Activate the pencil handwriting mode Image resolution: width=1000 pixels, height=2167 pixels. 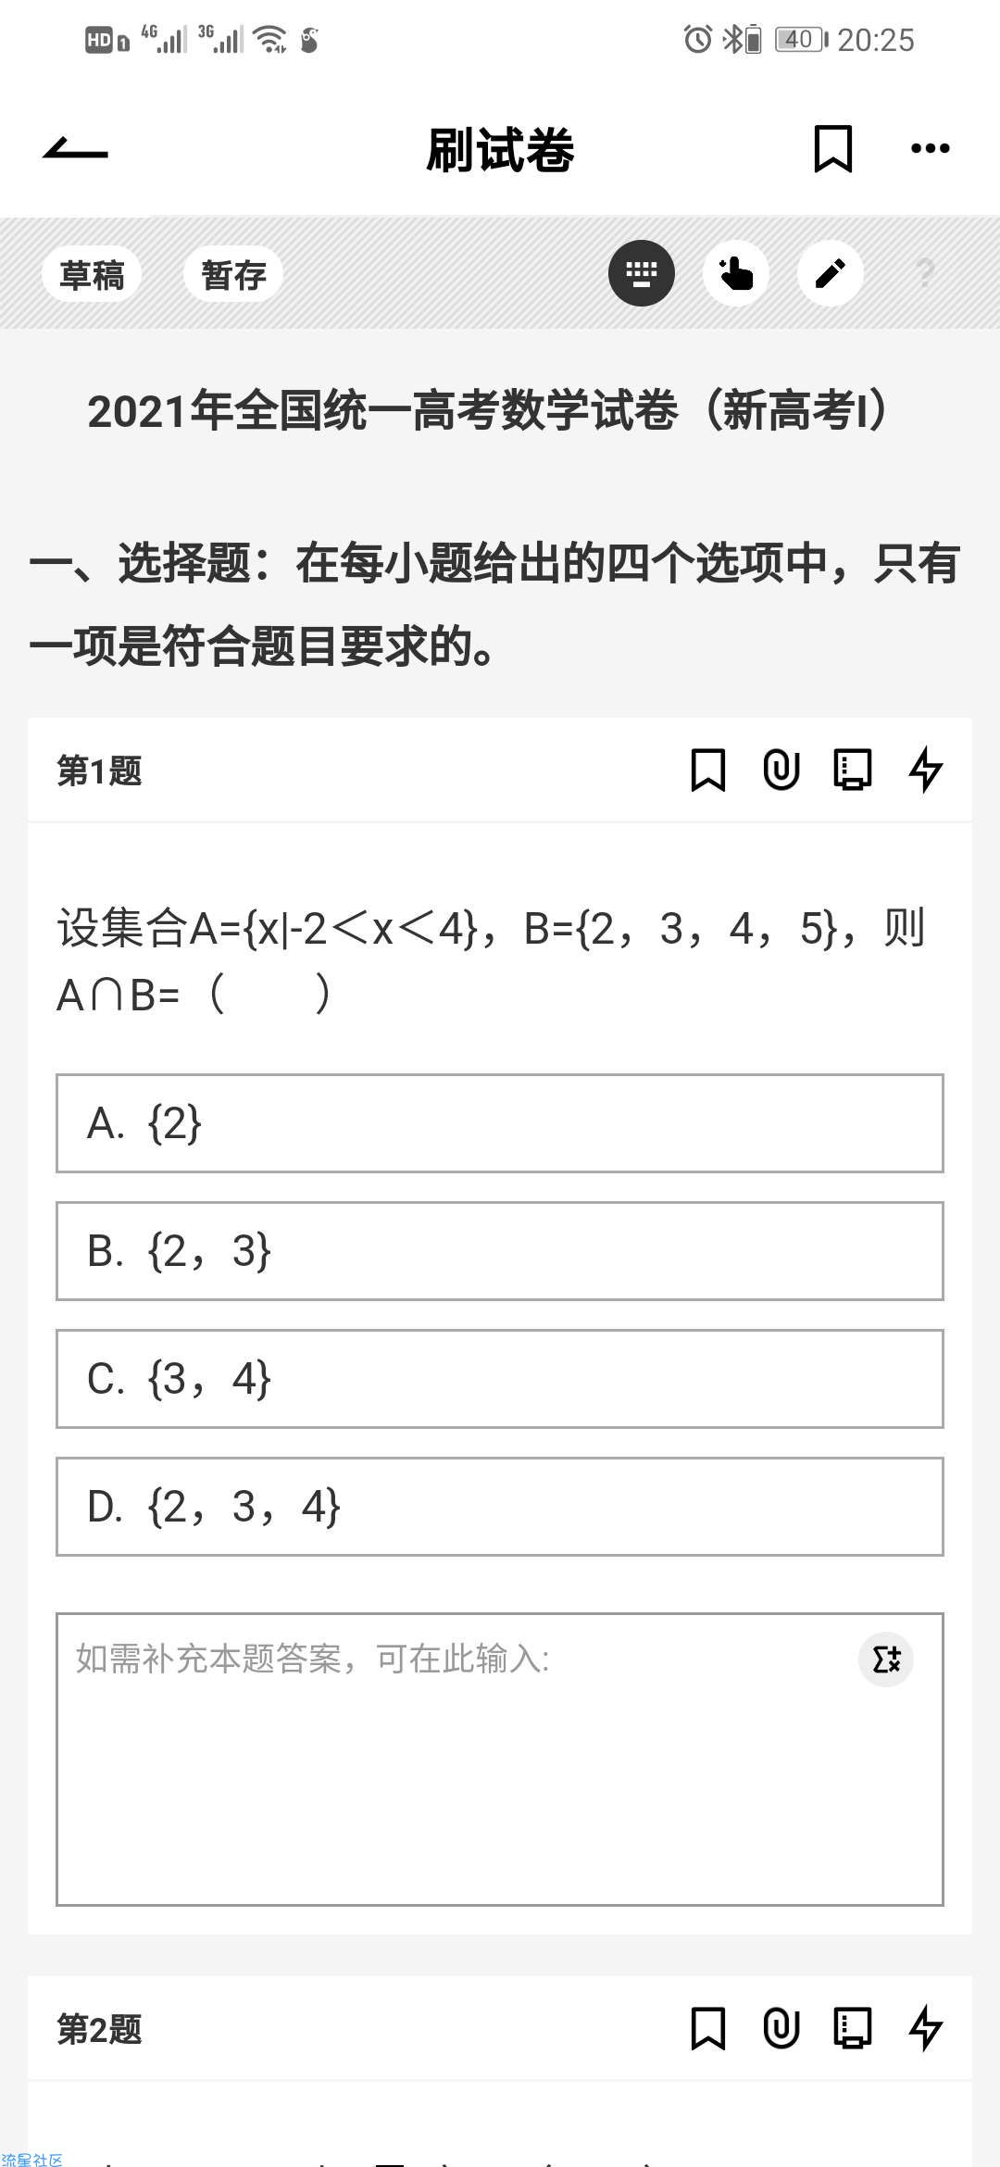pos(831,273)
